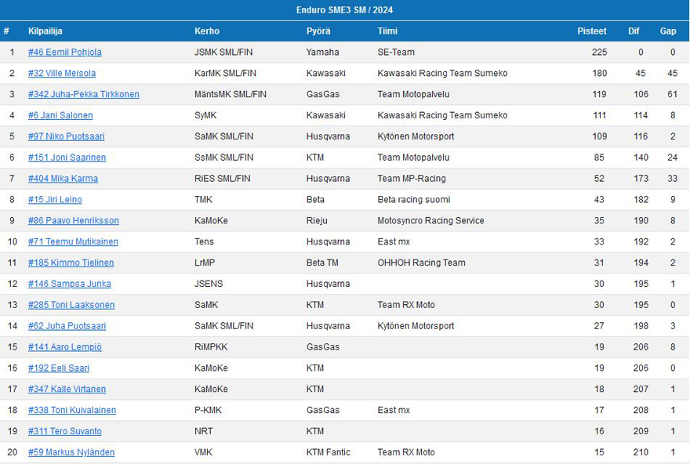Image resolution: width=690 pixels, height=464 pixels.
Task: Click the 109 points value
Action: click(599, 136)
